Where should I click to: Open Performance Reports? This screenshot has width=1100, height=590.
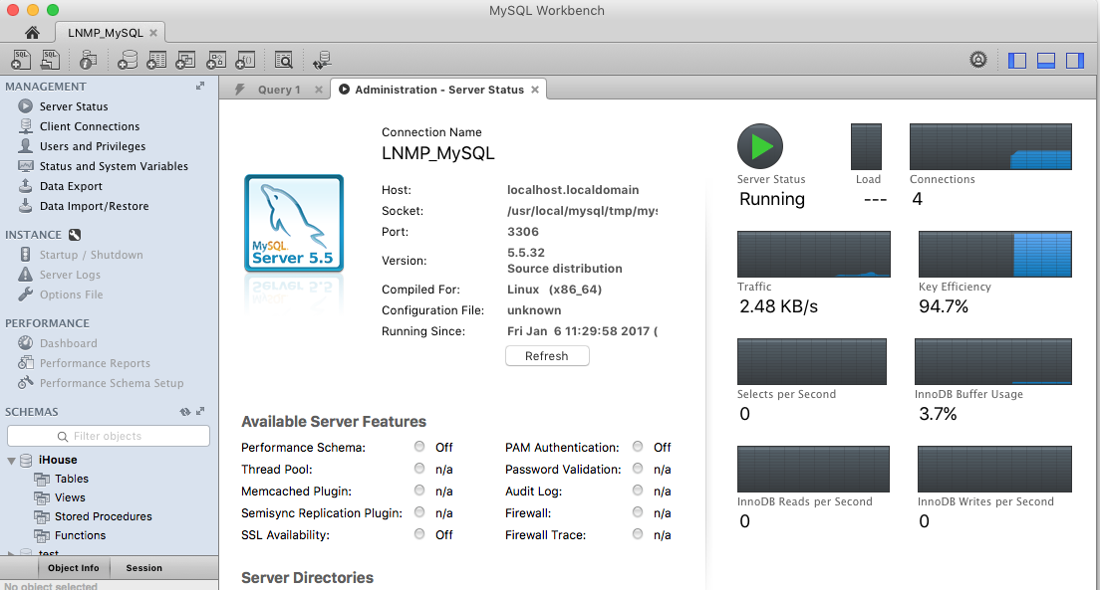pos(95,363)
